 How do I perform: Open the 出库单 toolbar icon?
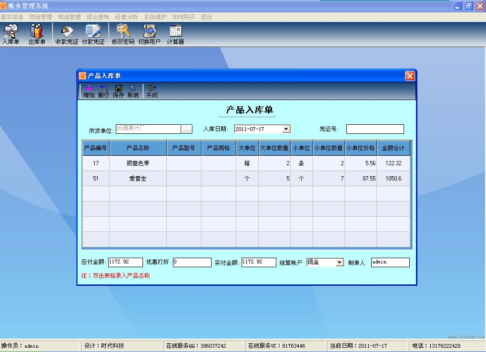pyautogui.click(x=37, y=34)
